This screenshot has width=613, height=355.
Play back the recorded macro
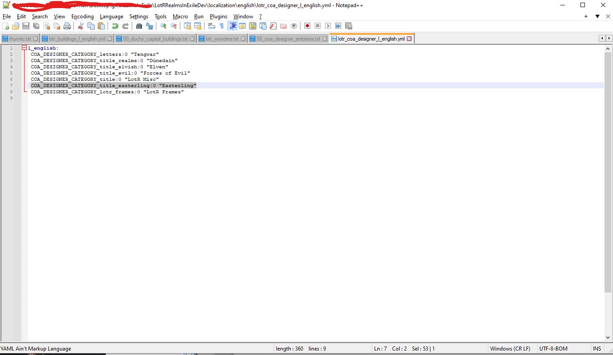coord(328,26)
